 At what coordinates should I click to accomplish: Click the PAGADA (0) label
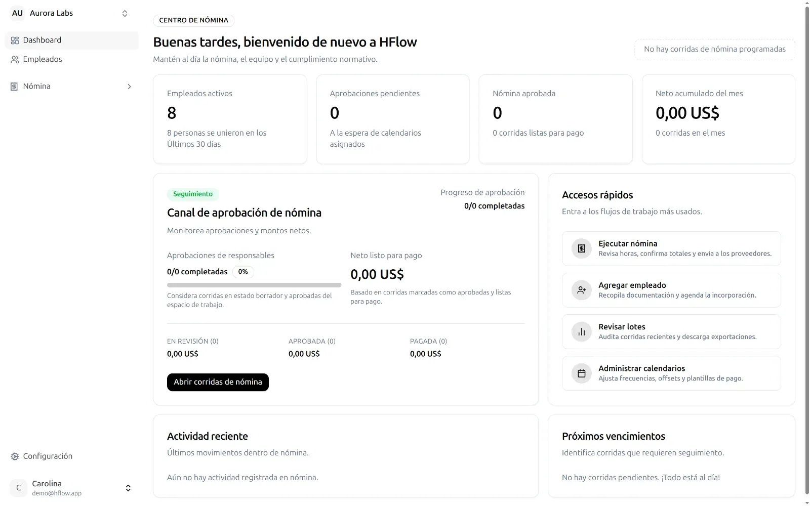[x=428, y=342]
